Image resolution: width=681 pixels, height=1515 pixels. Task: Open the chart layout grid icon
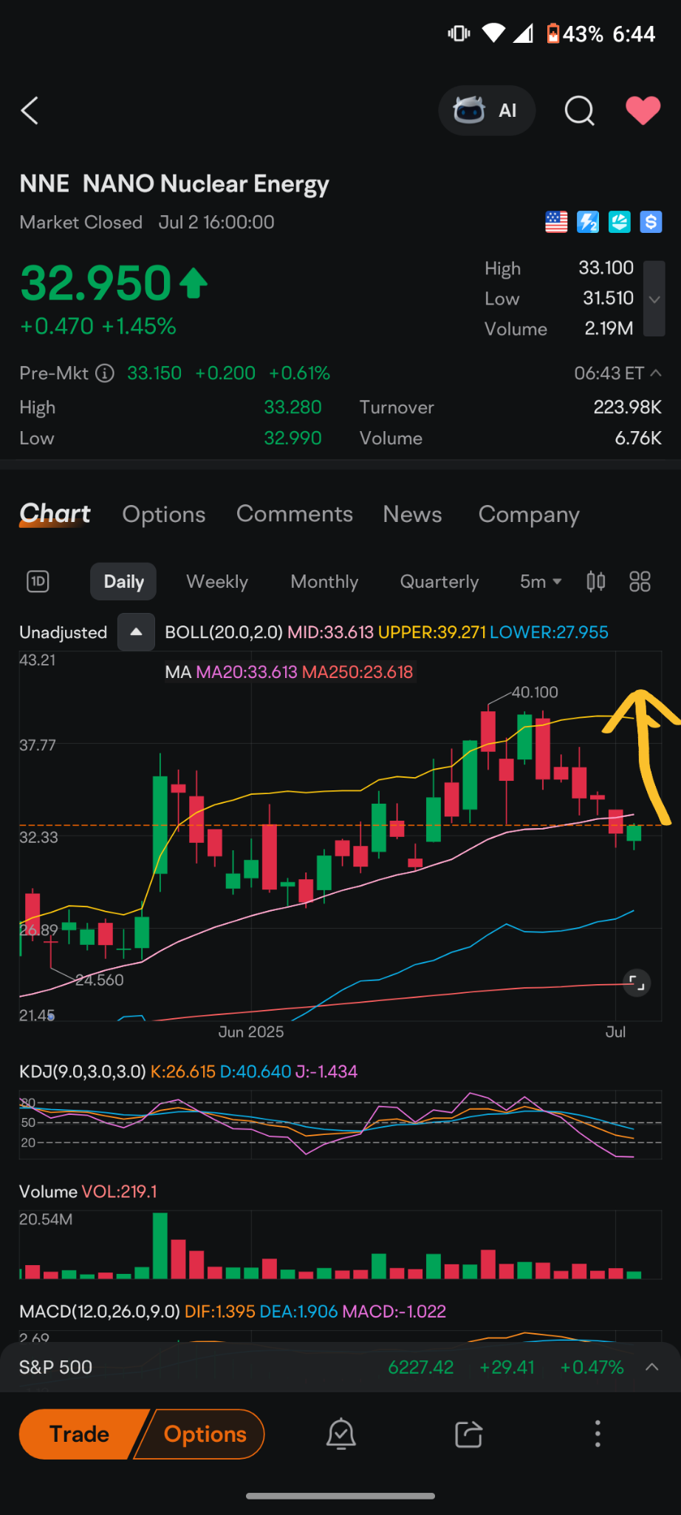click(640, 582)
